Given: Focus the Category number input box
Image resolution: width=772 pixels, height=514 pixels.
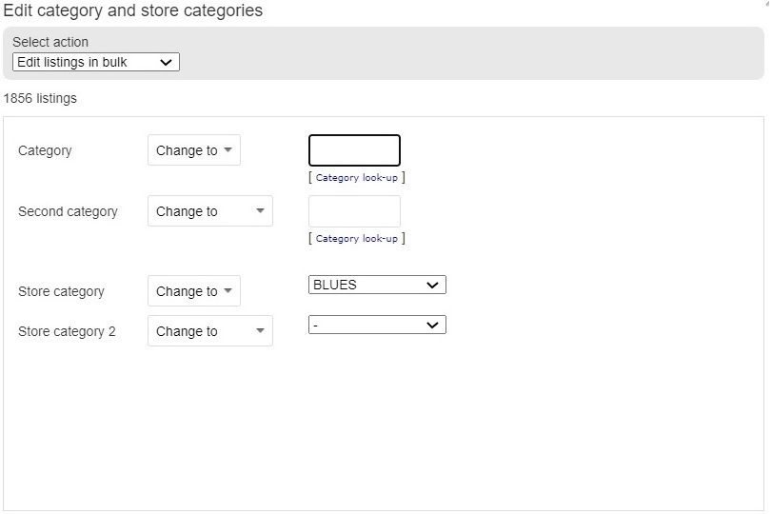Looking at the screenshot, I should pyautogui.click(x=354, y=150).
